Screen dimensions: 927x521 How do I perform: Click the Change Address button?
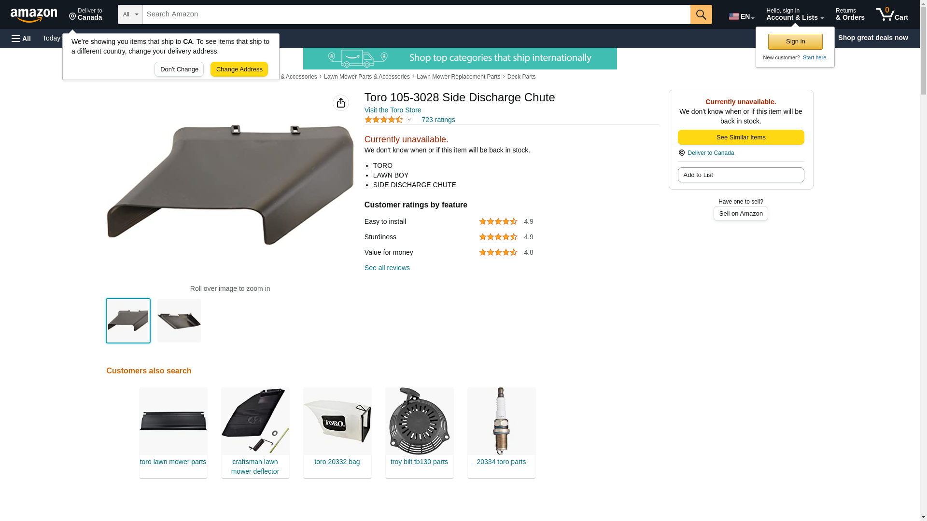click(x=239, y=69)
